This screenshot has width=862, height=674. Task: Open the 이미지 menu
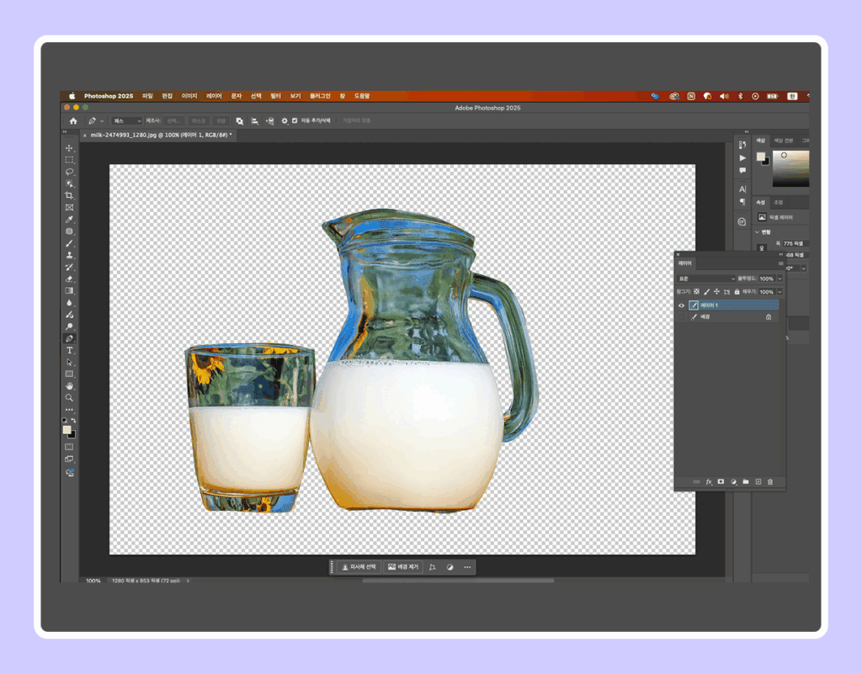click(x=189, y=96)
